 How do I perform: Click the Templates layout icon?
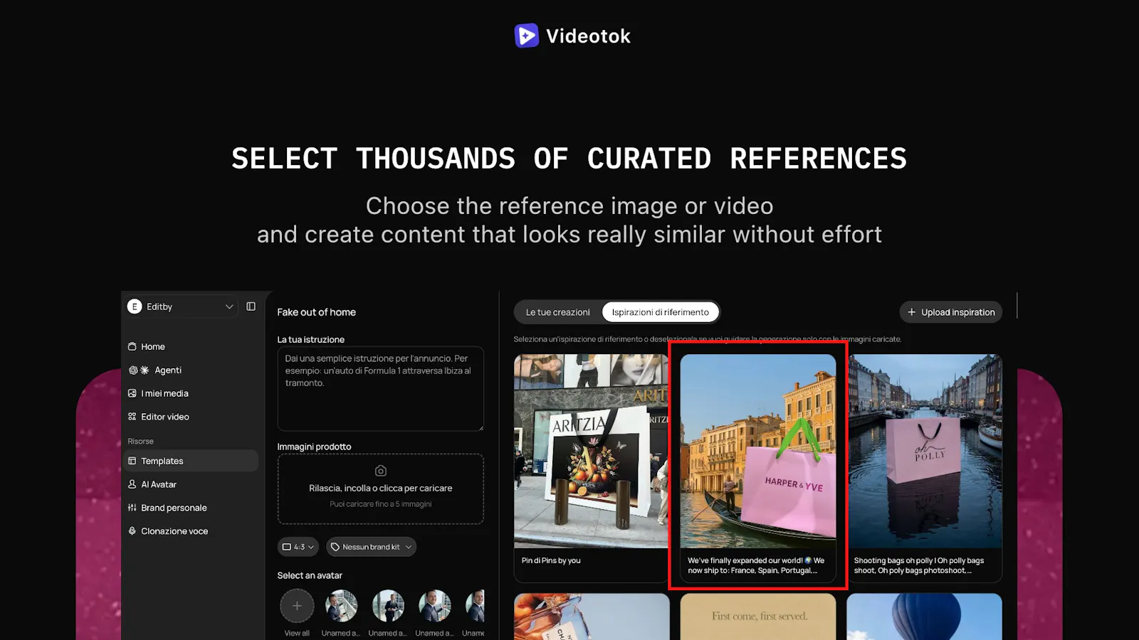(x=132, y=461)
